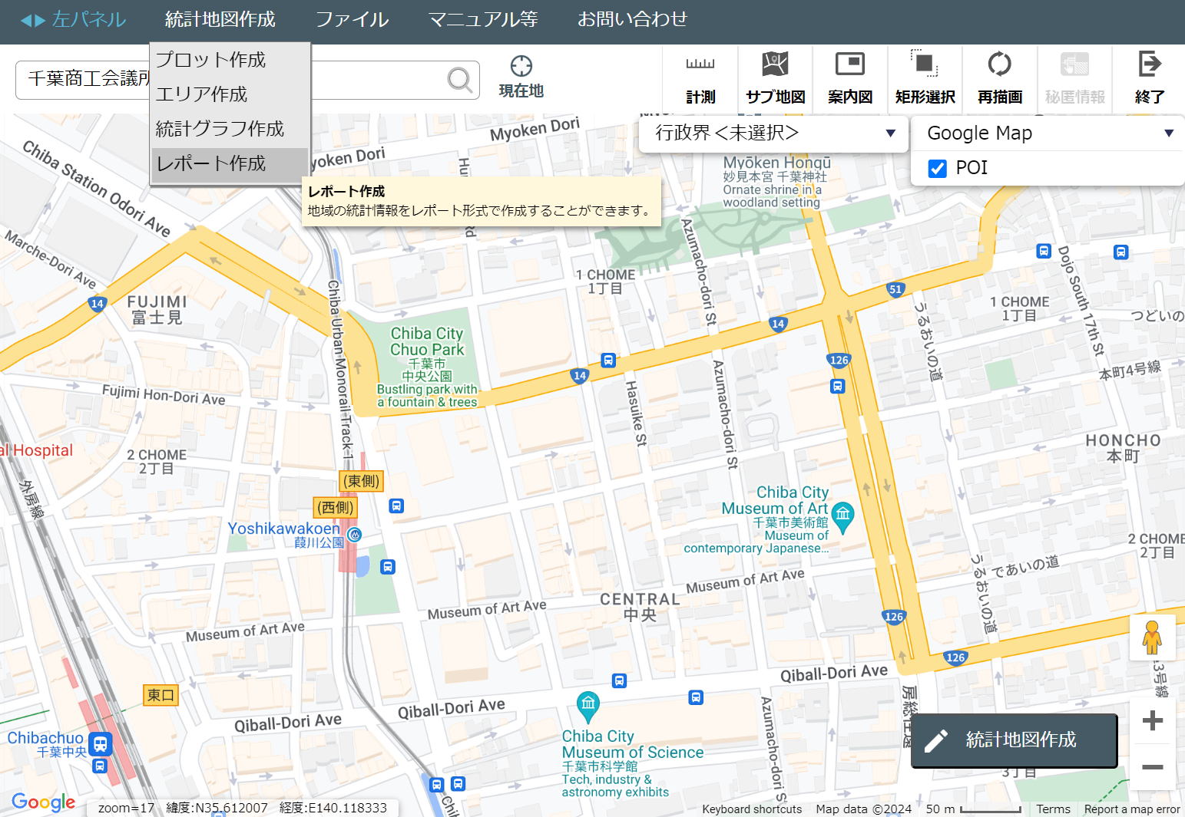Toggle the POI checkbox
Screen dimensions: 1185x817
click(937, 168)
